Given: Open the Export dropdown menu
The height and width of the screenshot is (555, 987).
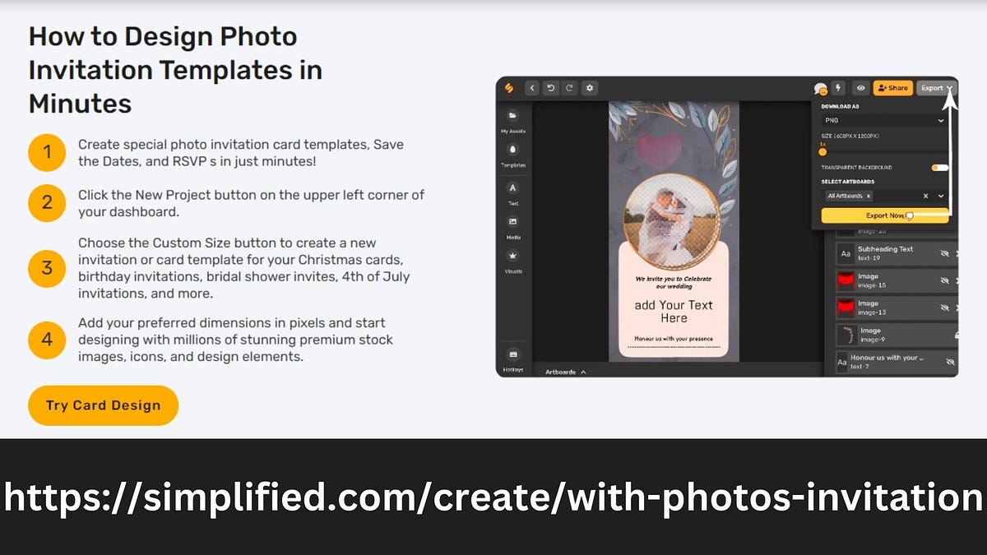Looking at the screenshot, I should coord(937,88).
